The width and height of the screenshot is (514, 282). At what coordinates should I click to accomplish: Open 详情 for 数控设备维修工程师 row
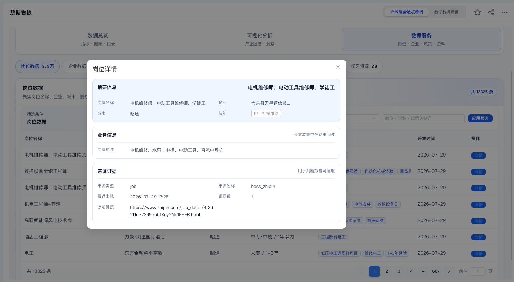pyautogui.click(x=479, y=172)
